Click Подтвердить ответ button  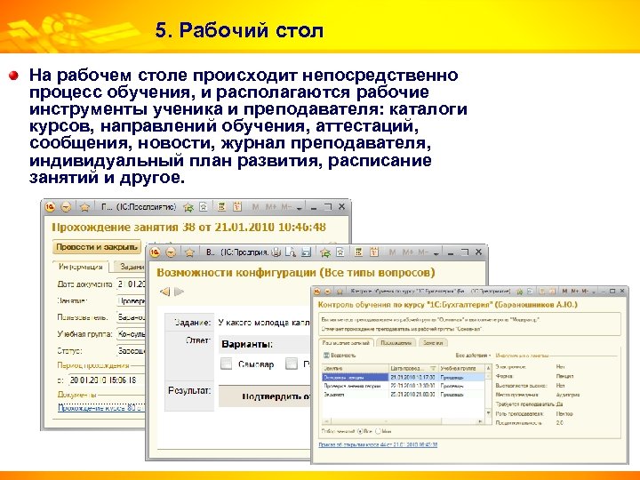coord(265,396)
